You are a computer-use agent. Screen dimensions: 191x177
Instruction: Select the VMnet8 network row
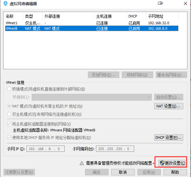pos(92,28)
